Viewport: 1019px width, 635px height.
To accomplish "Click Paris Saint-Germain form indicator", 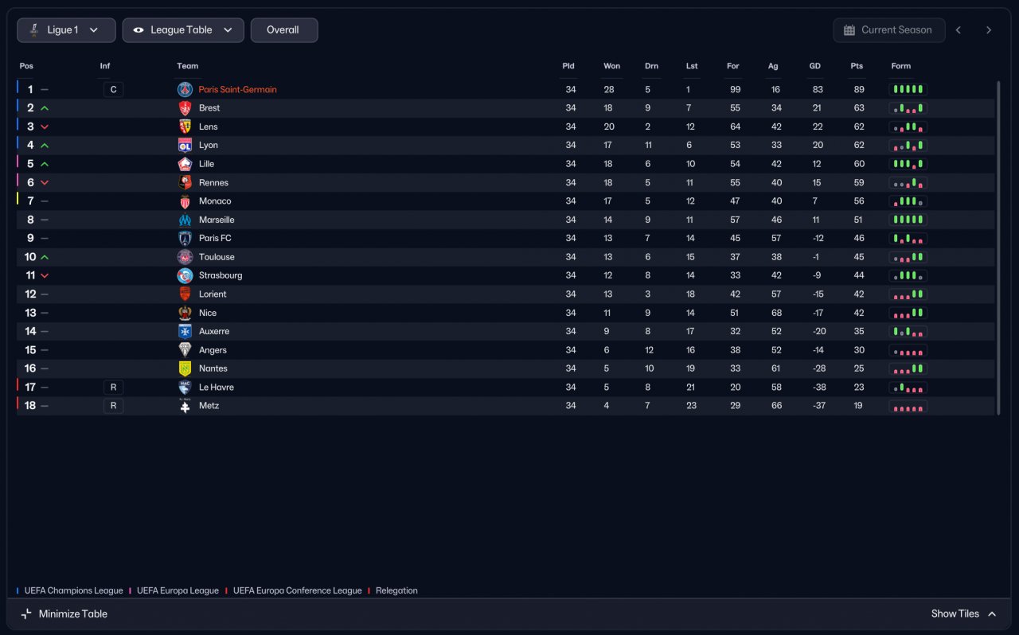I will [x=908, y=90].
